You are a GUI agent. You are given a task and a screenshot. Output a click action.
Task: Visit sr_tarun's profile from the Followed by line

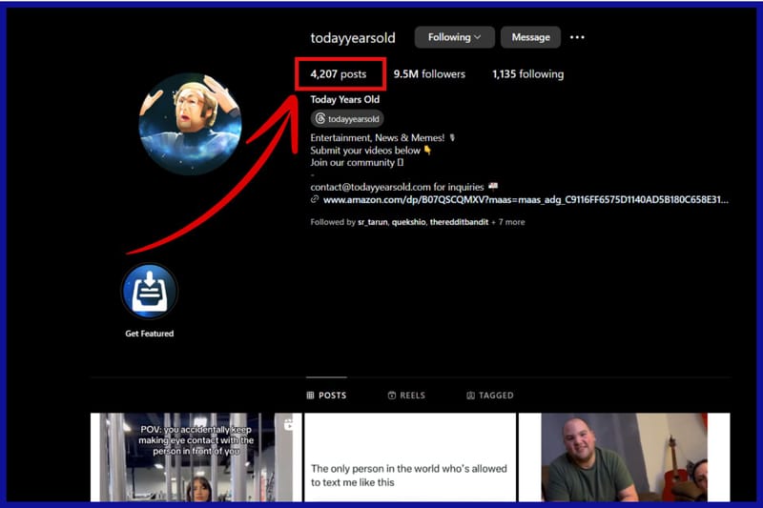374,222
